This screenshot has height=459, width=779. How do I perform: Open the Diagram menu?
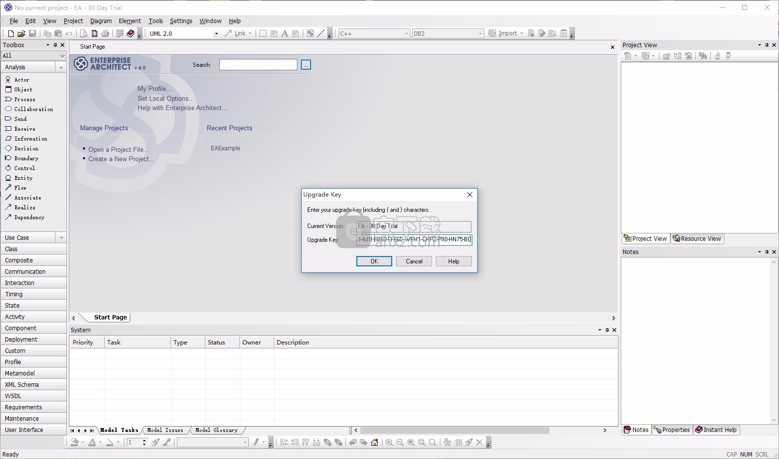click(x=101, y=21)
